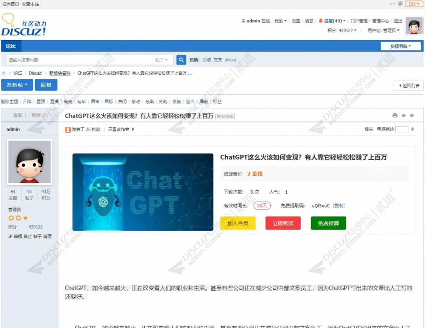Screen dimensions: 425x328
Task: Click 禁止 admin action under profile
Action: coord(28,237)
